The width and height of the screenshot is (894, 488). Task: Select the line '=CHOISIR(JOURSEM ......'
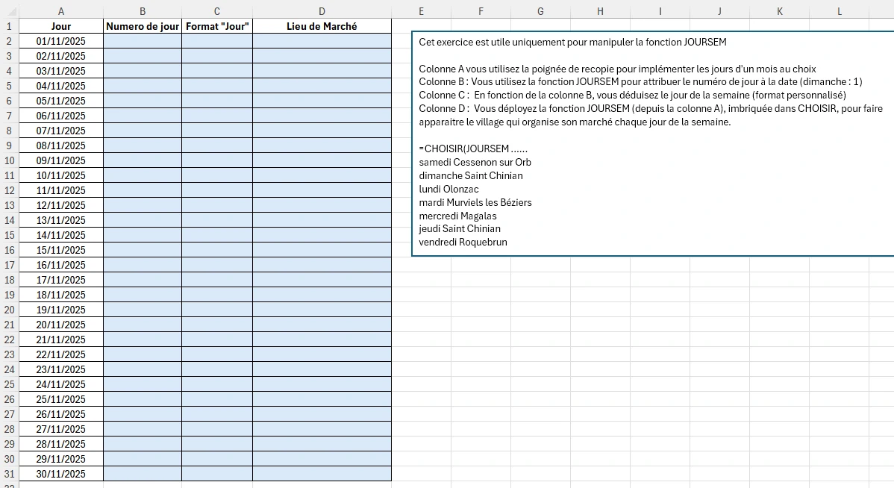tap(464, 148)
